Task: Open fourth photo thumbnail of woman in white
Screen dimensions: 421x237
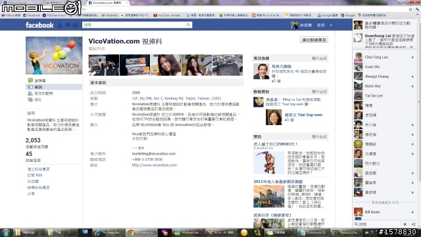Action: point(197,65)
